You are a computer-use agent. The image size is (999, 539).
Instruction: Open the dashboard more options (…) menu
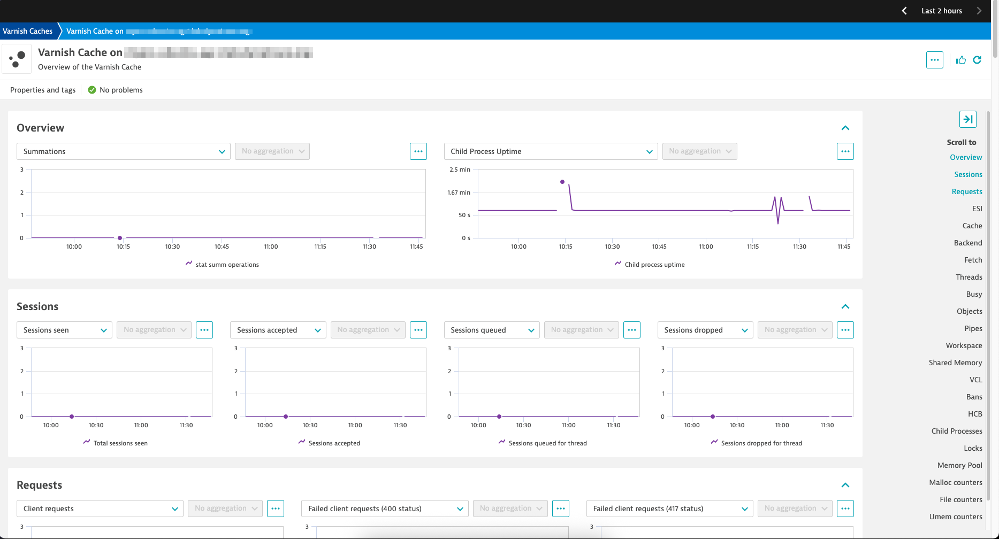pos(935,60)
